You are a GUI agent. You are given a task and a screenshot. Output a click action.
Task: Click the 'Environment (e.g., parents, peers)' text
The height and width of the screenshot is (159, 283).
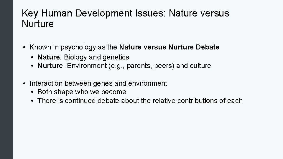point(121,66)
